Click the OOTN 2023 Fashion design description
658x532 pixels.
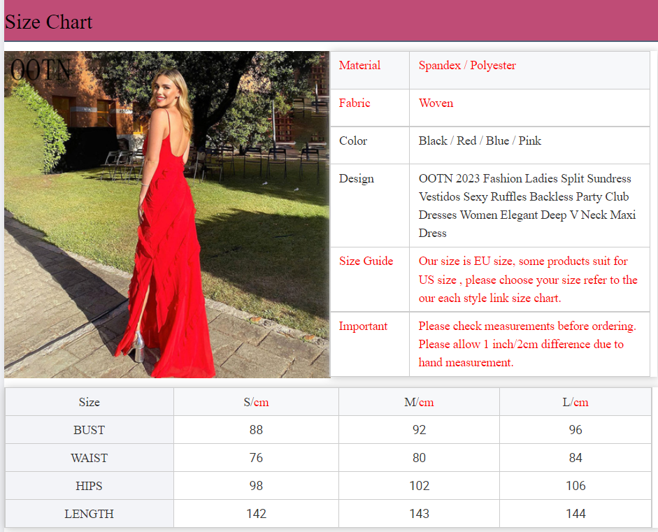(x=527, y=206)
